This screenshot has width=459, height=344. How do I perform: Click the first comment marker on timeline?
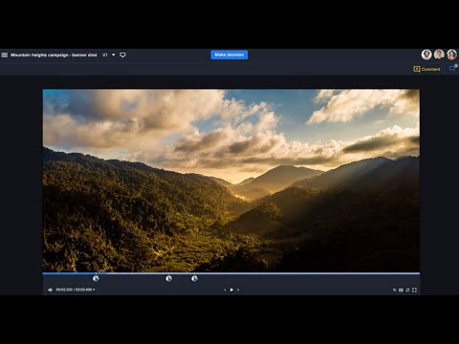[96, 278]
